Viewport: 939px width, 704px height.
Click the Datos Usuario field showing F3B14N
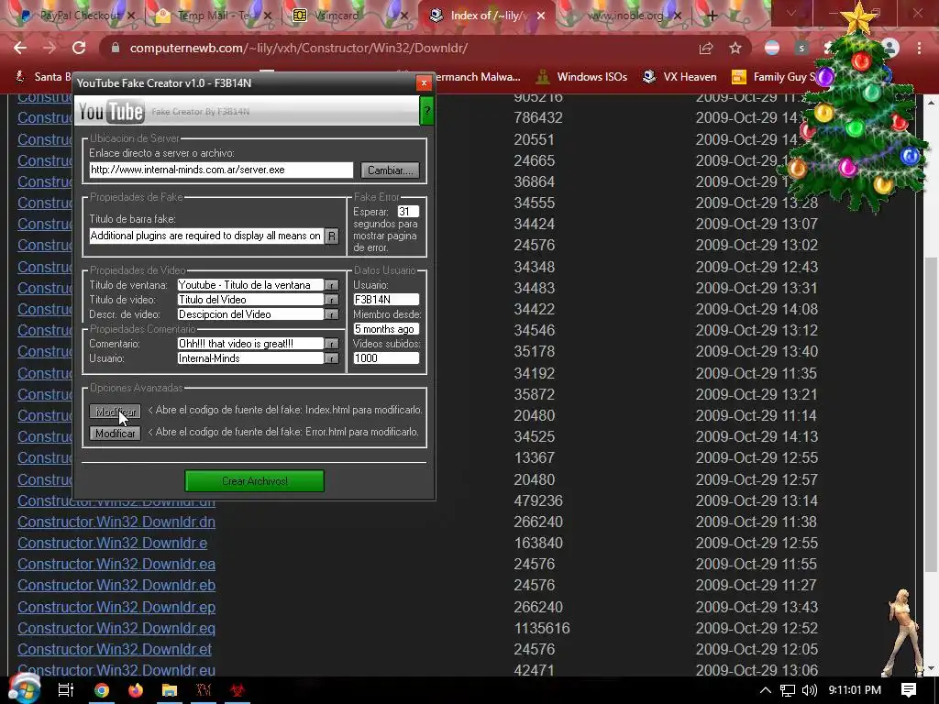[x=386, y=300]
